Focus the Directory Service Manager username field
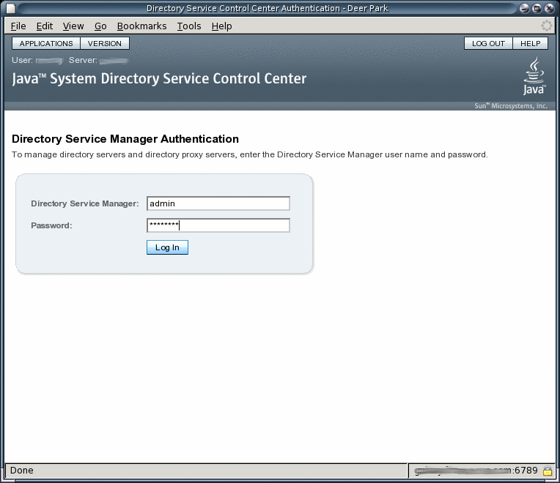The width and height of the screenshot is (560, 483). point(218,203)
